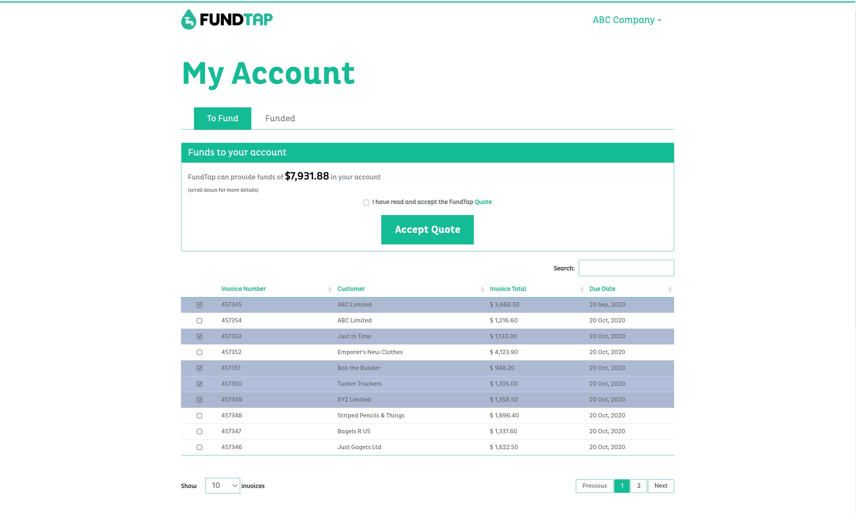
Task: Navigate to page 2
Action: click(x=638, y=486)
